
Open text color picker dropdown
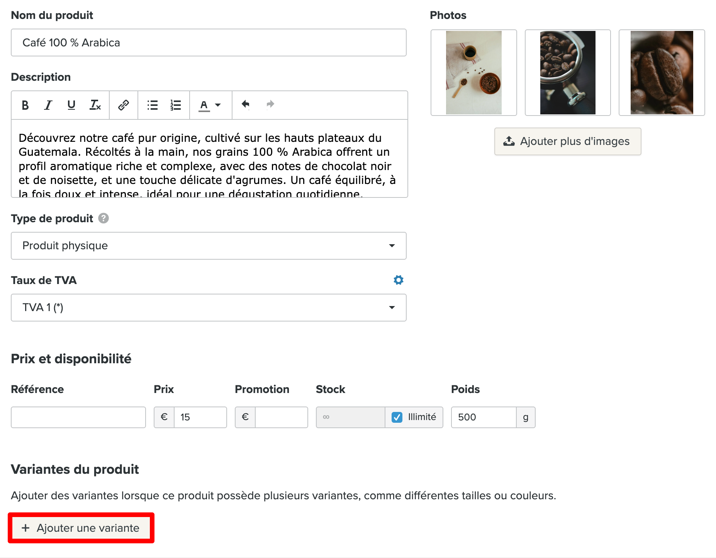pyautogui.click(x=210, y=105)
